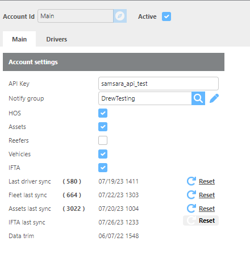This screenshot has width=250, height=258.
Task: Click the compass icon beside Account Id
Action: [x=120, y=16]
